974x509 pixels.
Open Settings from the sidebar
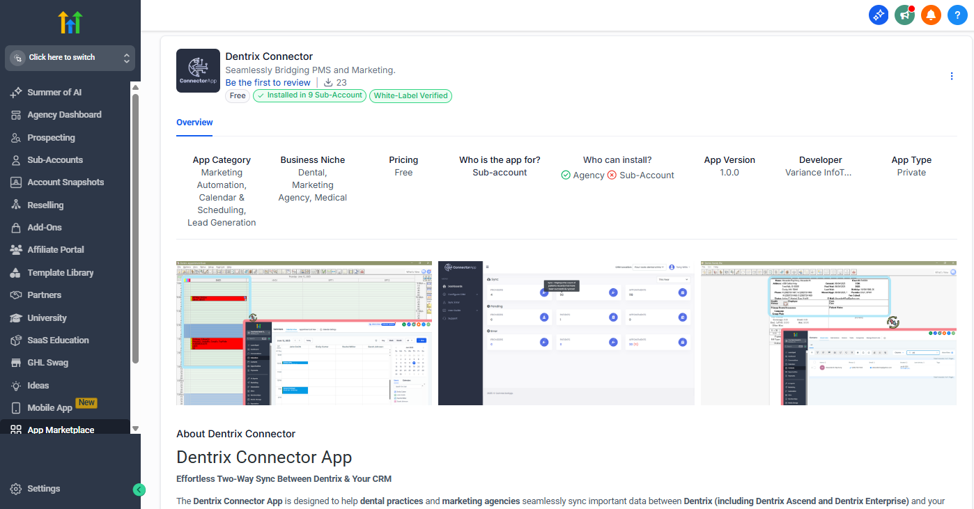coord(43,488)
